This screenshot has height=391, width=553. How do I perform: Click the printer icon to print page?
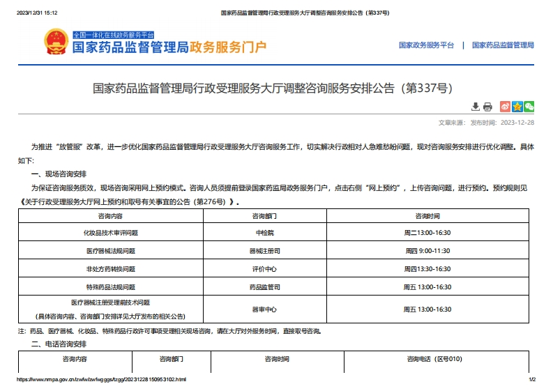click(487, 107)
